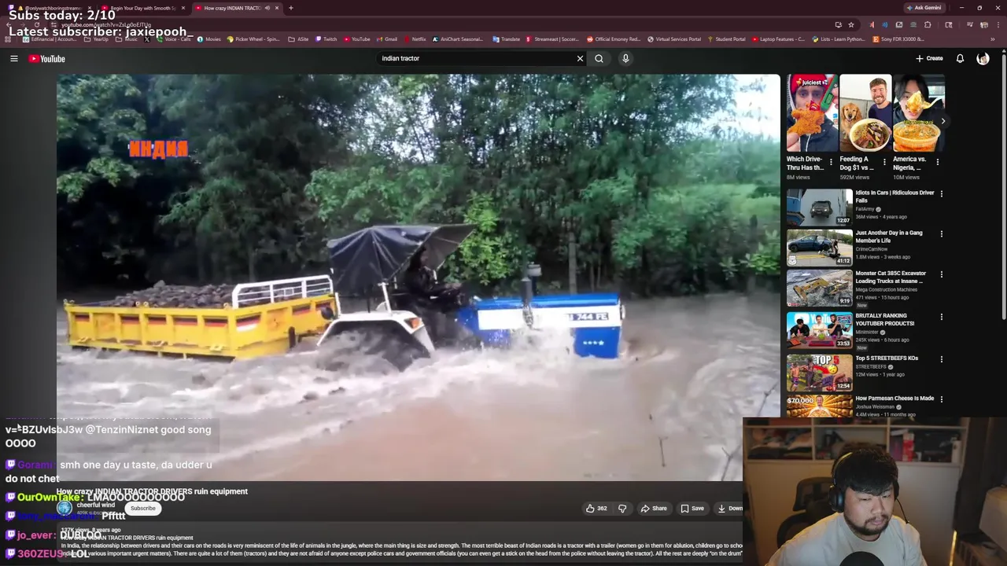Open a new browser tab
The width and height of the screenshot is (1007, 566).
[291, 8]
